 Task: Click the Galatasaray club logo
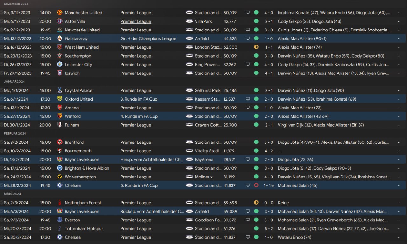pos(59,38)
